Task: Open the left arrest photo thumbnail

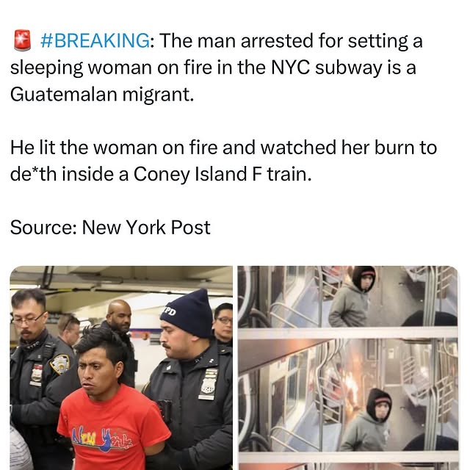Action: coord(121,368)
